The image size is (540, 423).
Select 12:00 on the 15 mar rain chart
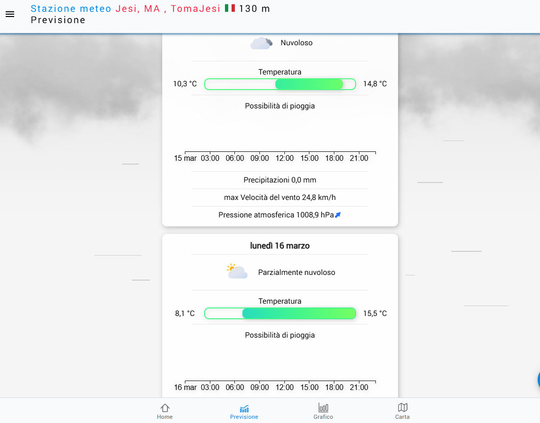[284, 158]
